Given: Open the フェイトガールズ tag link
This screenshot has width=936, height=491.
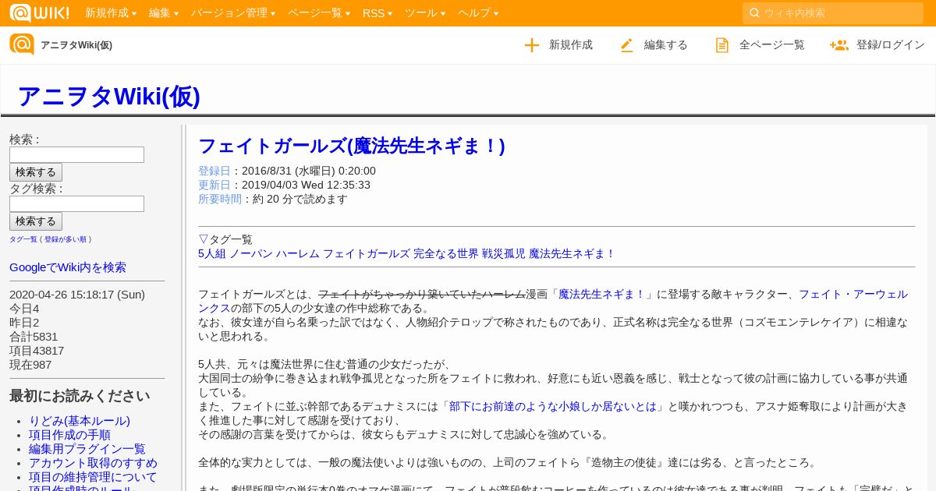Looking at the screenshot, I should point(367,253).
